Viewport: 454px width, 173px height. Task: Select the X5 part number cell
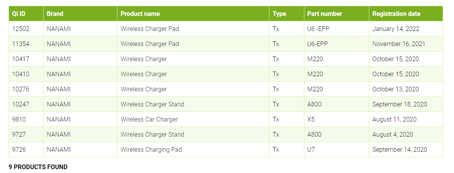click(311, 119)
